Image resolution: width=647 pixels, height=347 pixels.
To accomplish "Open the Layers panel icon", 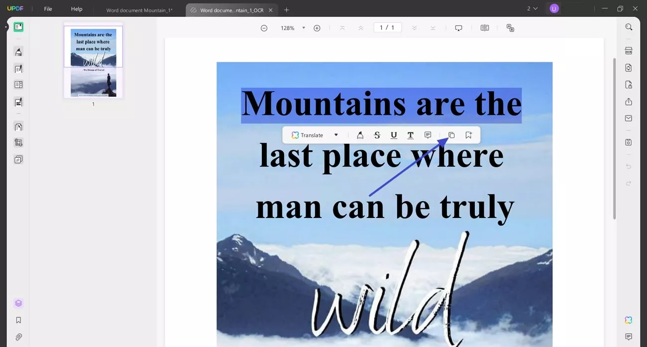I will point(18,303).
